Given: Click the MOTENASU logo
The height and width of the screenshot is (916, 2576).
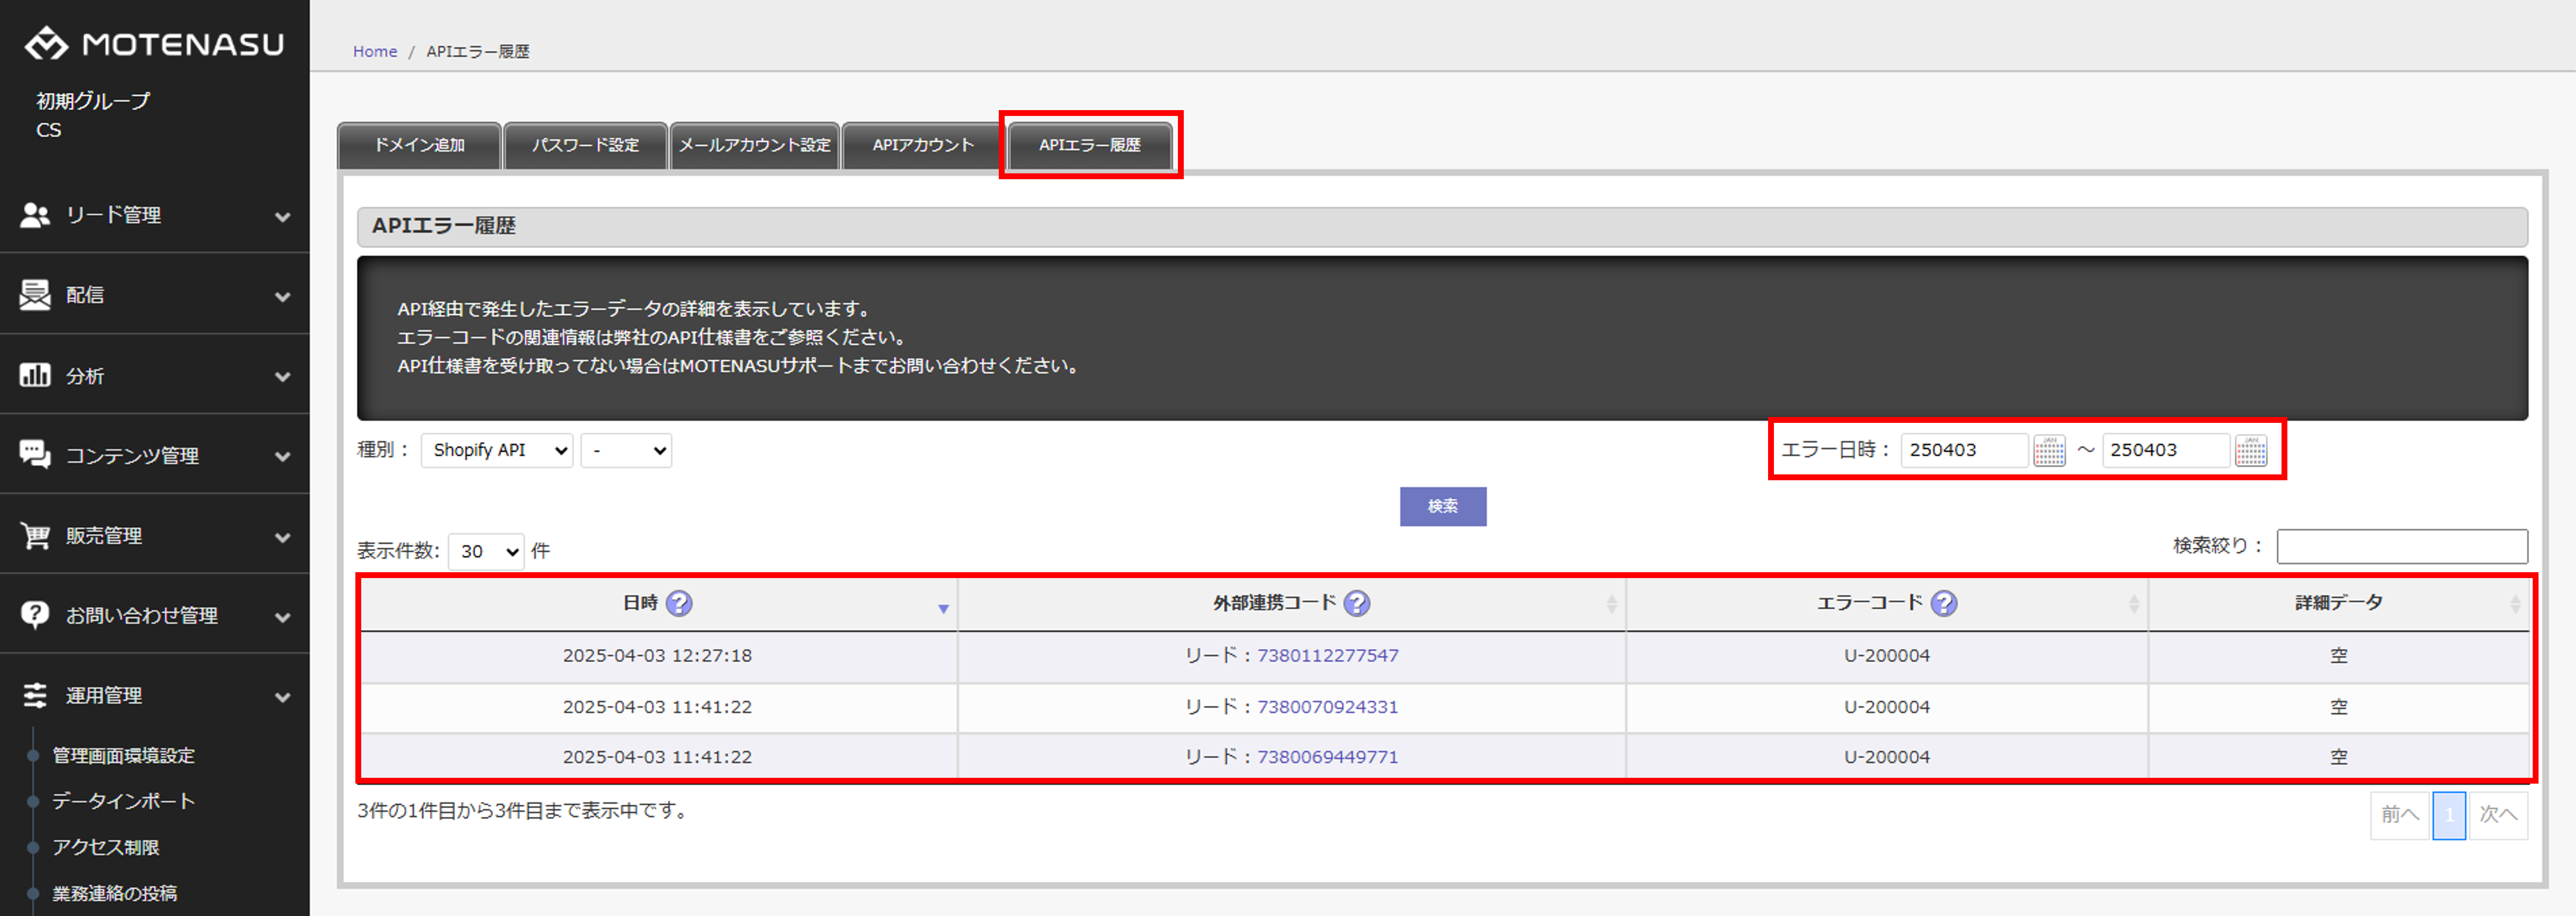Looking at the screenshot, I should tap(154, 44).
